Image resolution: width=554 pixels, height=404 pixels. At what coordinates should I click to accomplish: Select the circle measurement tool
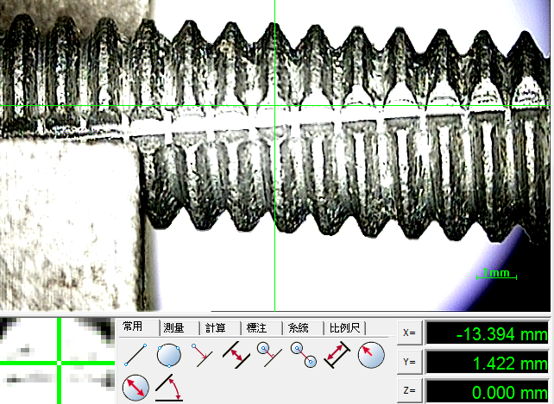[168, 355]
